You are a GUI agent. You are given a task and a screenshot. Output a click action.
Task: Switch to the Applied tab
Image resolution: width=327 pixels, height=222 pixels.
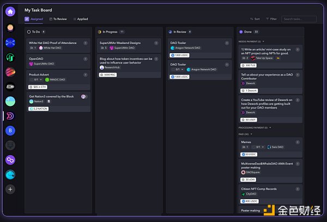pos(80,19)
